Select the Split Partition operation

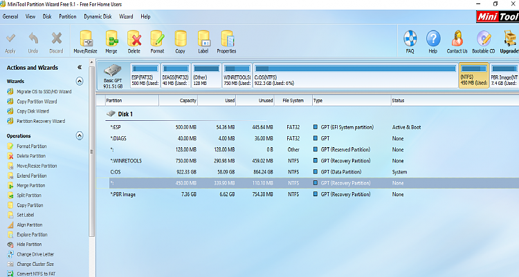point(29,195)
